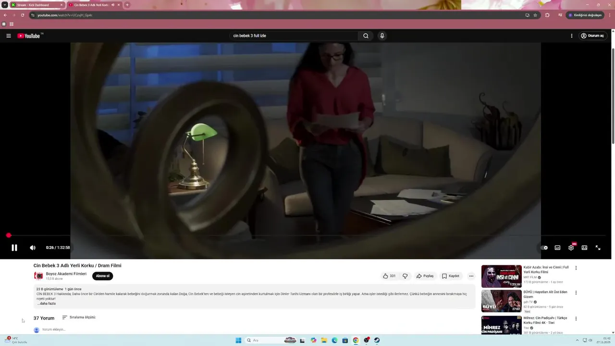This screenshot has width=615, height=346.
Task: Toggle the autoplay switch in the player
Action: pos(544,247)
